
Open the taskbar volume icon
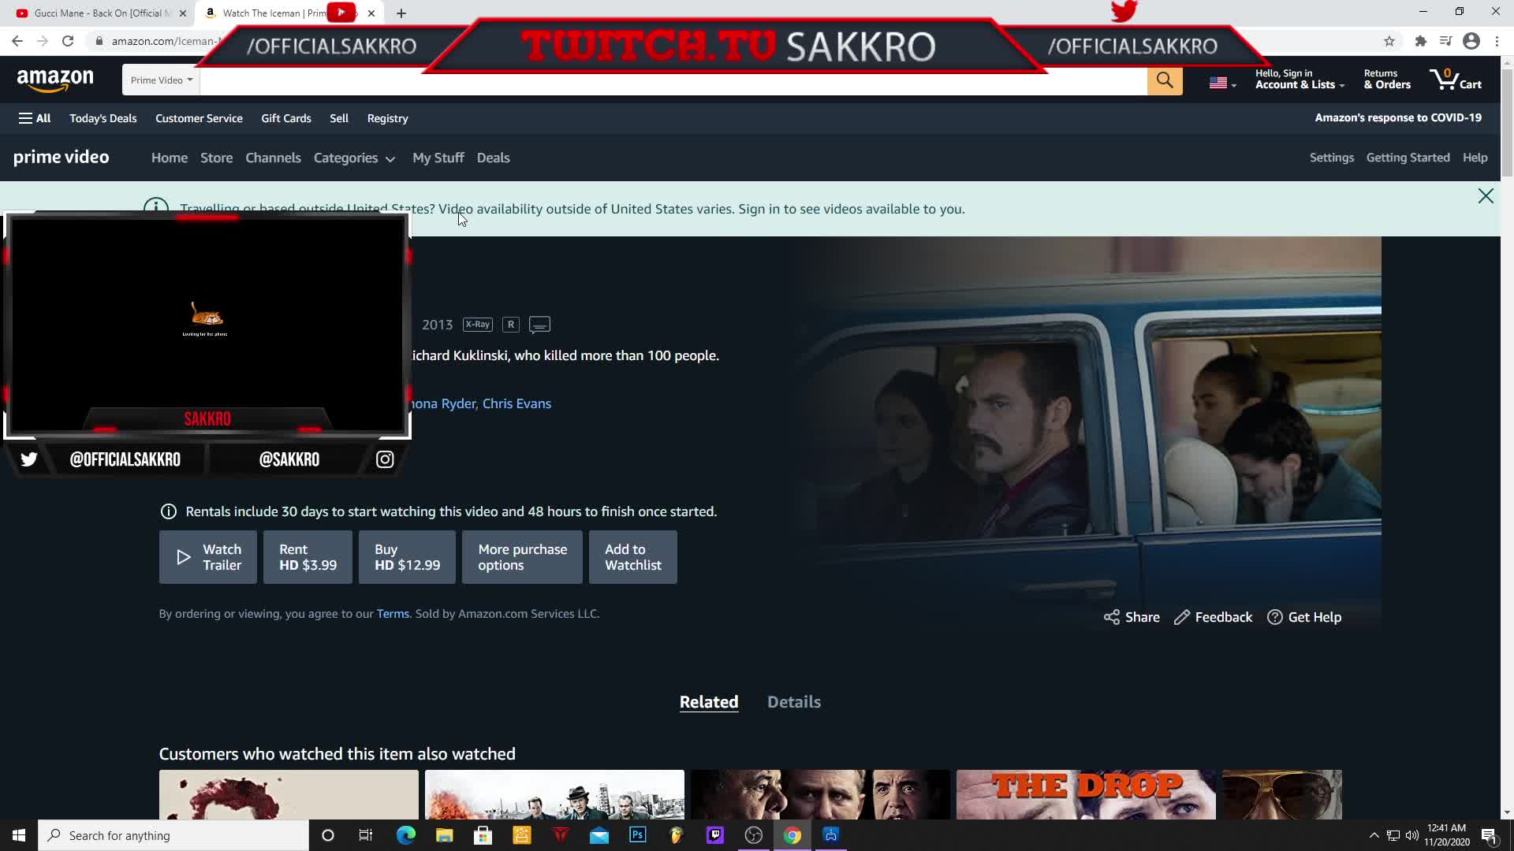(x=1411, y=835)
